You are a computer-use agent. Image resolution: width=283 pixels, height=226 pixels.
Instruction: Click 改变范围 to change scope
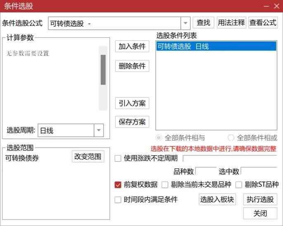[88, 156]
